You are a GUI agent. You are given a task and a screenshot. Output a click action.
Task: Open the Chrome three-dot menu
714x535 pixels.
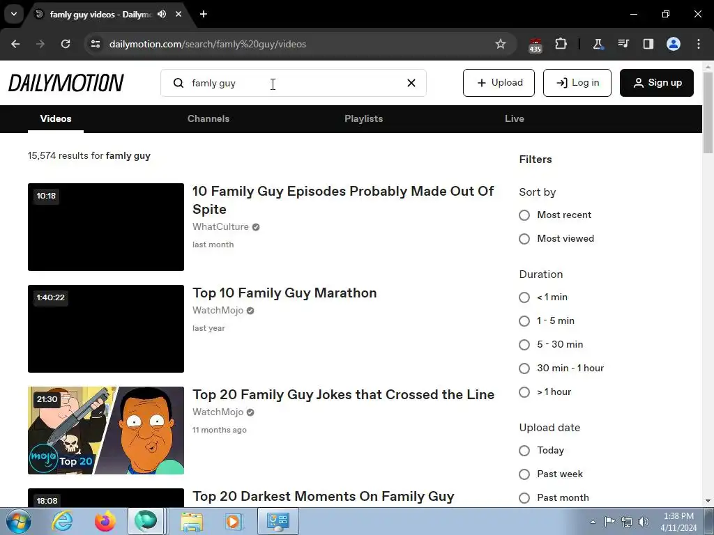pos(699,44)
